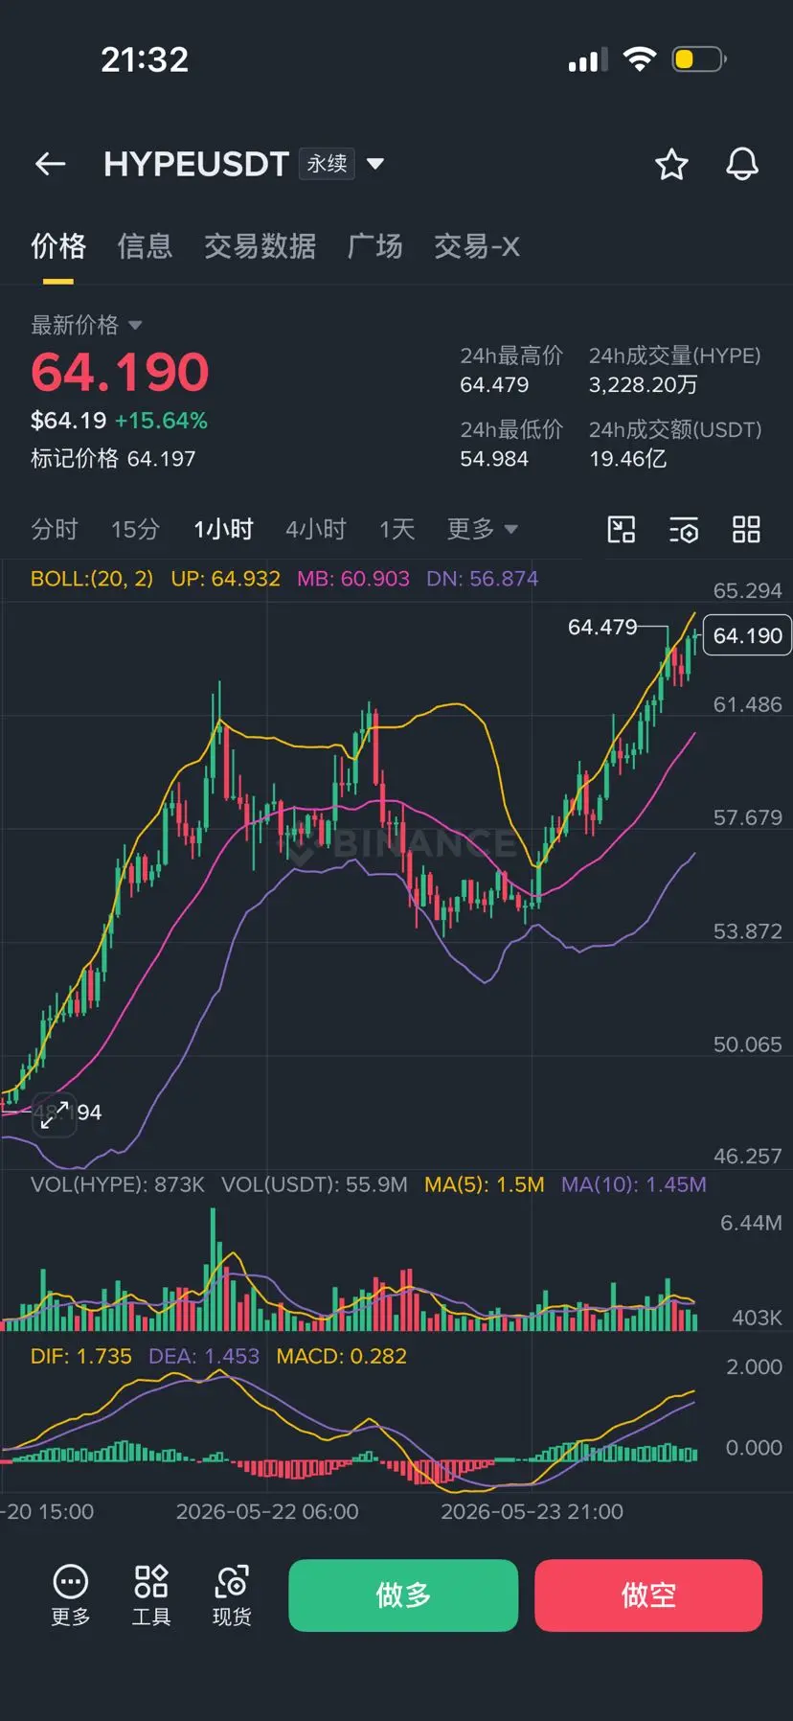Open the 交易-X tab
Image resolution: width=793 pixels, height=1721 pixels.
click(476, 246)
